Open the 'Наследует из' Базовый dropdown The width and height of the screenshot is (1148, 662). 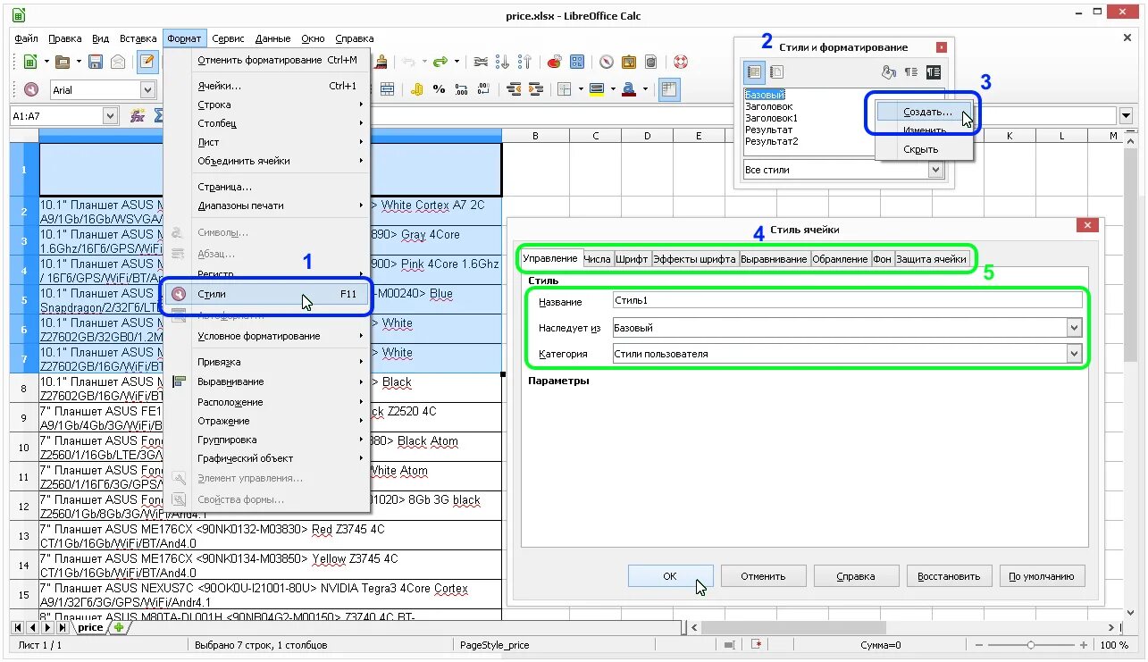[1074, 328]
